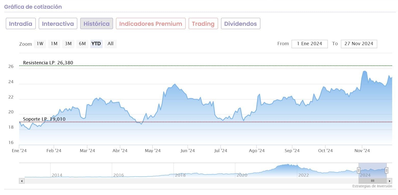Open the Interactiva chart tab
This screenshot has height=195, width=398.
[x=58, y=24]
